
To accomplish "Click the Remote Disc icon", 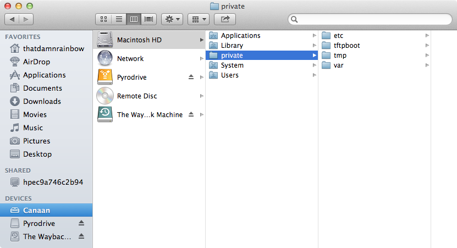I will [x=105, y=96].
